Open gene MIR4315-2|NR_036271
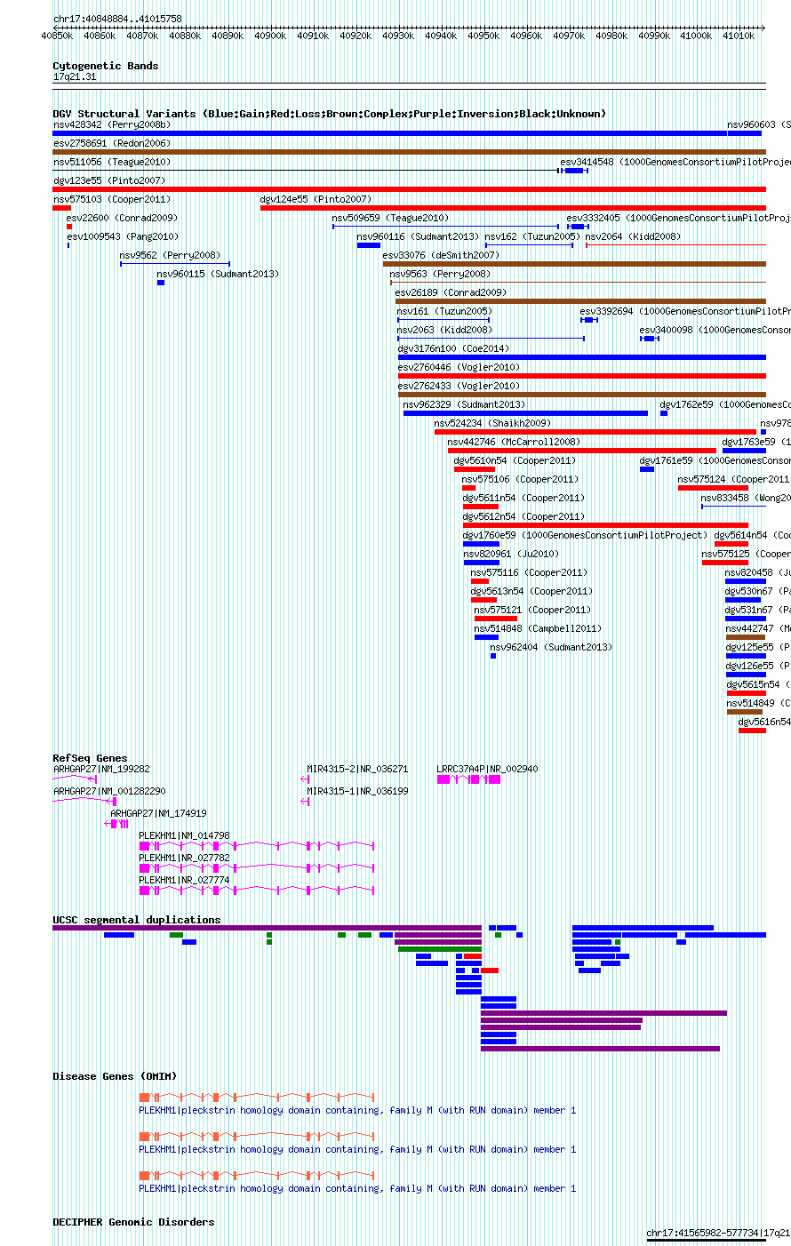The width and height of the screenshot is (791, 1246). pyautogui.click(x=357, y=769)
